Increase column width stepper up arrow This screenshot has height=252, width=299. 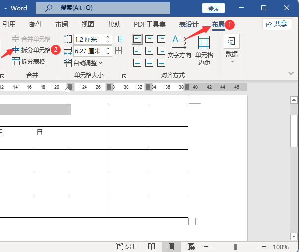point(108,48)
